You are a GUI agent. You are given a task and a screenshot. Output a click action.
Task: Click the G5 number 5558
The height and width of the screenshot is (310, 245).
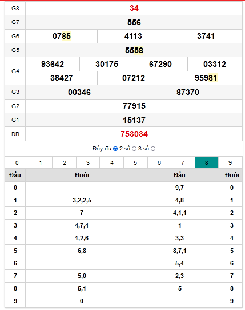click(134, 50)
